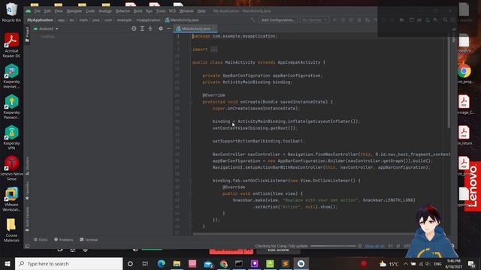
Task: Click the Windows Start button
Action: (x=8, y=263)
